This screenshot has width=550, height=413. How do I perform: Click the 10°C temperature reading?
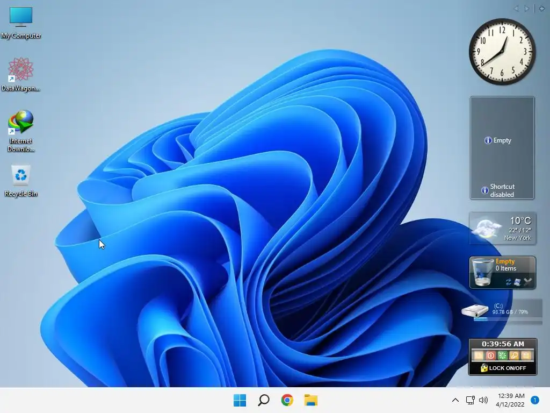point(520,220)
